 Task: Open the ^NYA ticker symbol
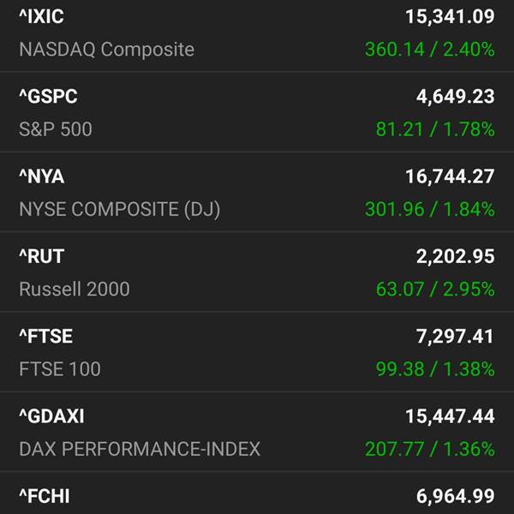click(42, 176)
